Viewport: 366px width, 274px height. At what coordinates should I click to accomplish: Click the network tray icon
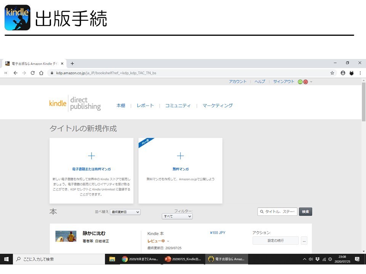point(324,259)
